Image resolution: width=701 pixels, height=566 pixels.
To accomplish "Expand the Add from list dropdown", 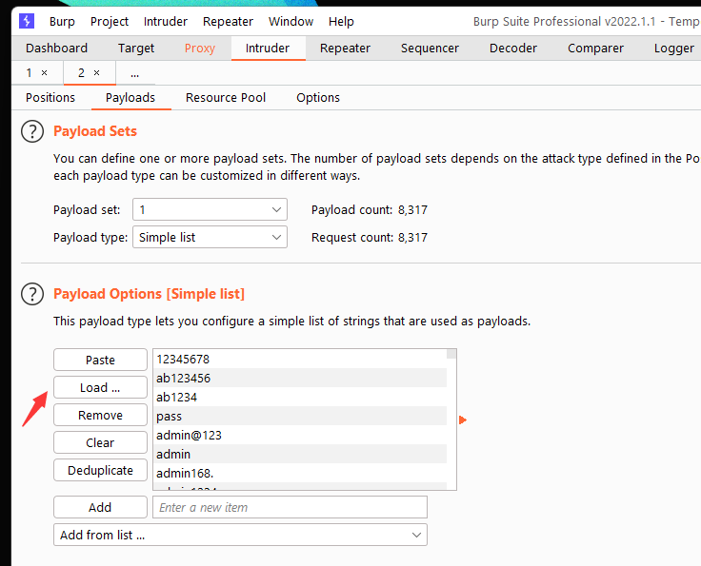I will [240, 535].
